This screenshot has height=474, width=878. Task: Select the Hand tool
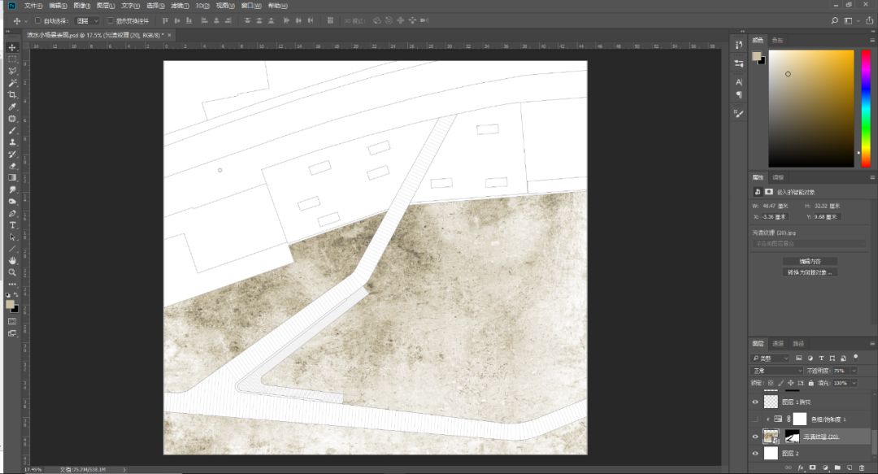(12, 260)
